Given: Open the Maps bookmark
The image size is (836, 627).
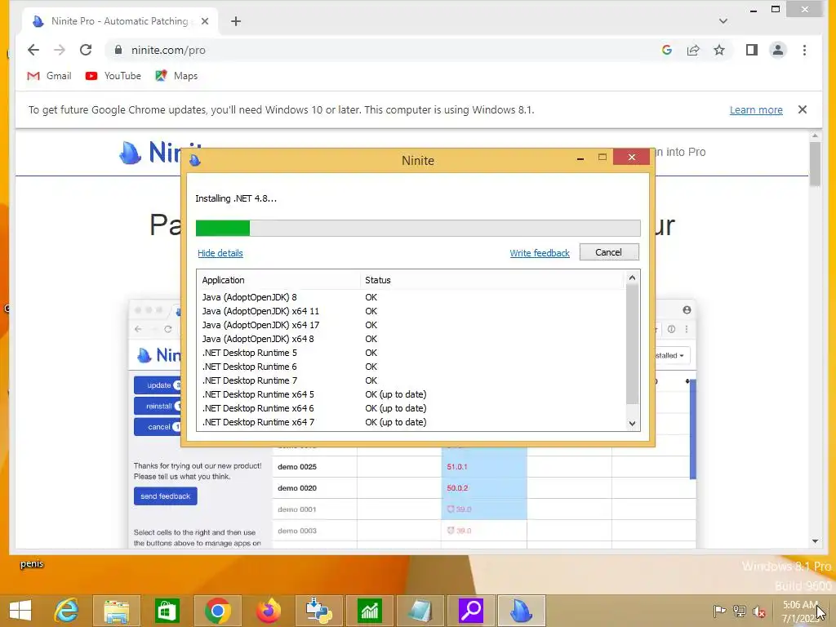Looking at the screenshot, I should tap(176, 76).
